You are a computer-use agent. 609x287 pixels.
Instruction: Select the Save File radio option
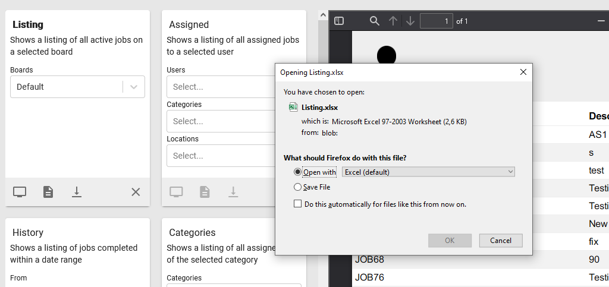point(298,187)
